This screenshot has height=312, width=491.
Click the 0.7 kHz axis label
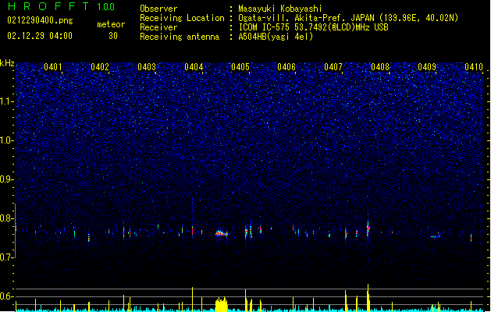(x=7, y=257)
